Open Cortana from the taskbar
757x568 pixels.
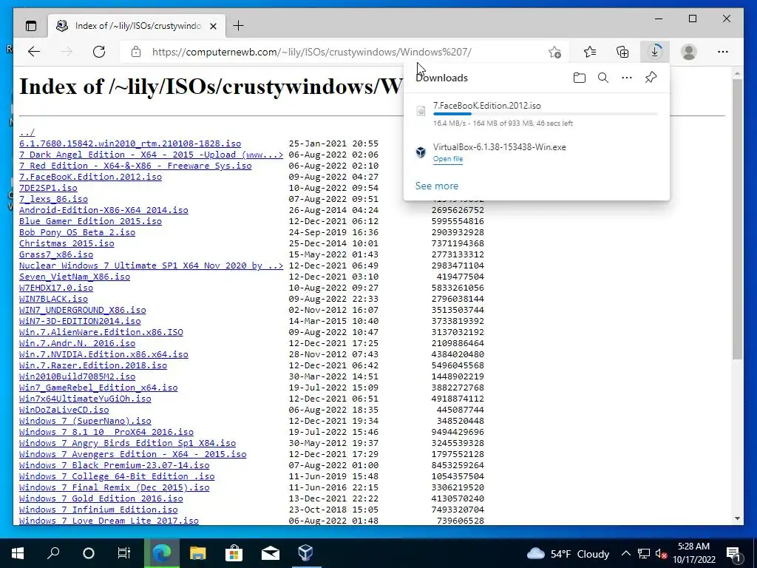tap(89, 553)
